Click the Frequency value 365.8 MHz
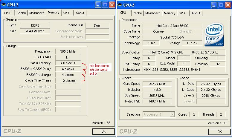 point(68,51)
